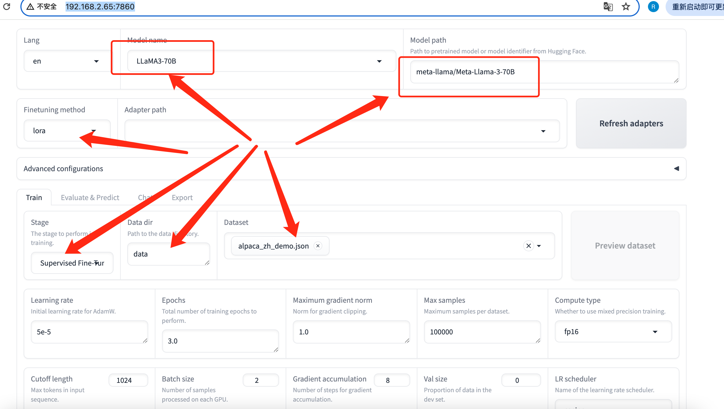Open the browser profile avatar
This screenshot has width=724, height=409.
pyautogui.click(x=653, y=6)
